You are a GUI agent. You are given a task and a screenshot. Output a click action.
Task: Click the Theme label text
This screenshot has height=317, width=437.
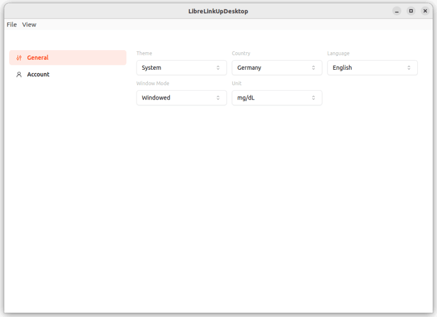point(144,53)
